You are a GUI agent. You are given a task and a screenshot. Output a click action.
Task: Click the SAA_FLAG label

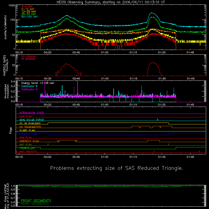pos(26,137)
